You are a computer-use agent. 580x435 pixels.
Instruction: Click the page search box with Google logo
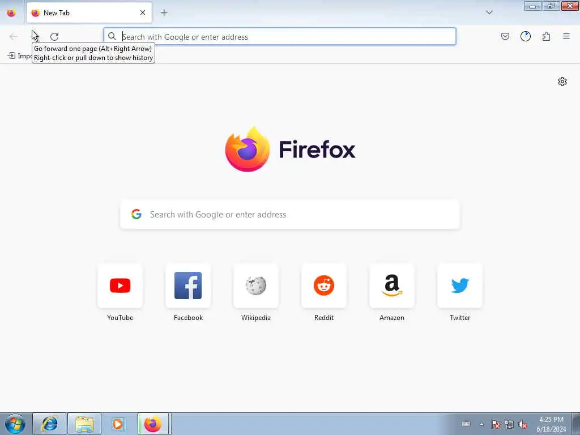pyautogui.click(x=290, y=215)
